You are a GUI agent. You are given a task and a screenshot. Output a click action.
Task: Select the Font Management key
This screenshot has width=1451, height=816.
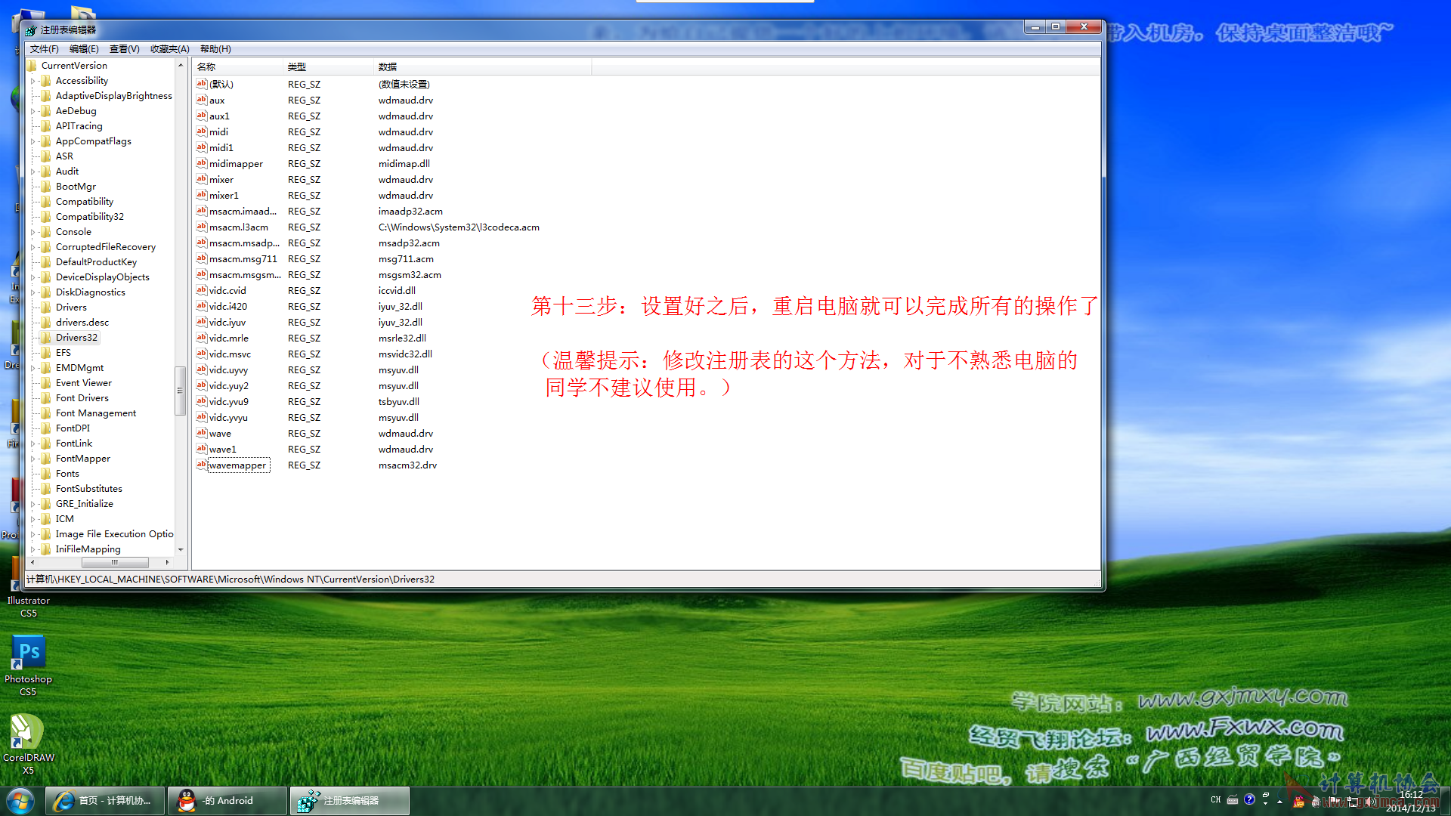coord(95,413)
